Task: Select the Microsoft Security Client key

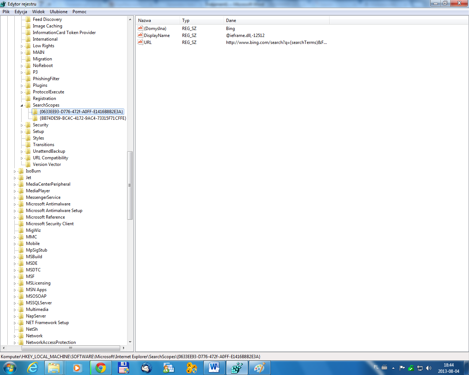Action: coord(50,224)
